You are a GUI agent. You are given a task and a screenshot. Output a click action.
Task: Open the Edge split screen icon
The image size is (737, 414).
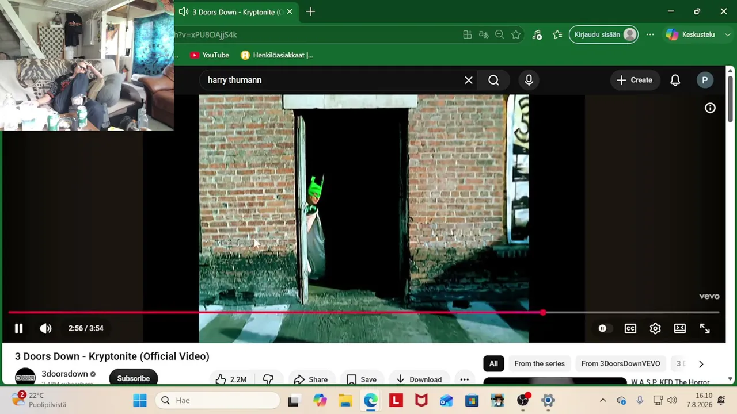click(x=468, y=34)
